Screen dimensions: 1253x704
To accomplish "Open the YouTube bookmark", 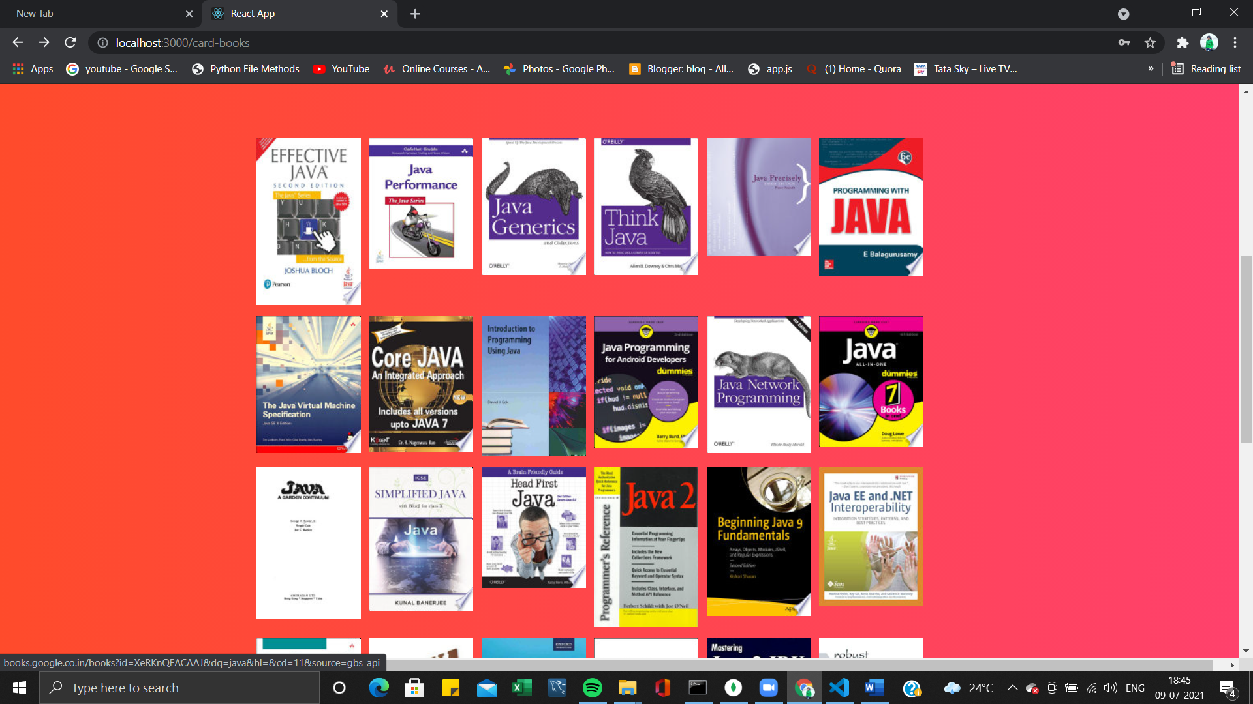I will pos(341,68).
